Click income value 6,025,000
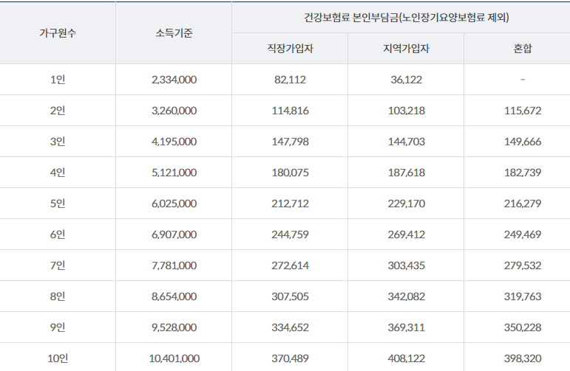The width and height of the screenshot is (570, 371). coord(174,204)
